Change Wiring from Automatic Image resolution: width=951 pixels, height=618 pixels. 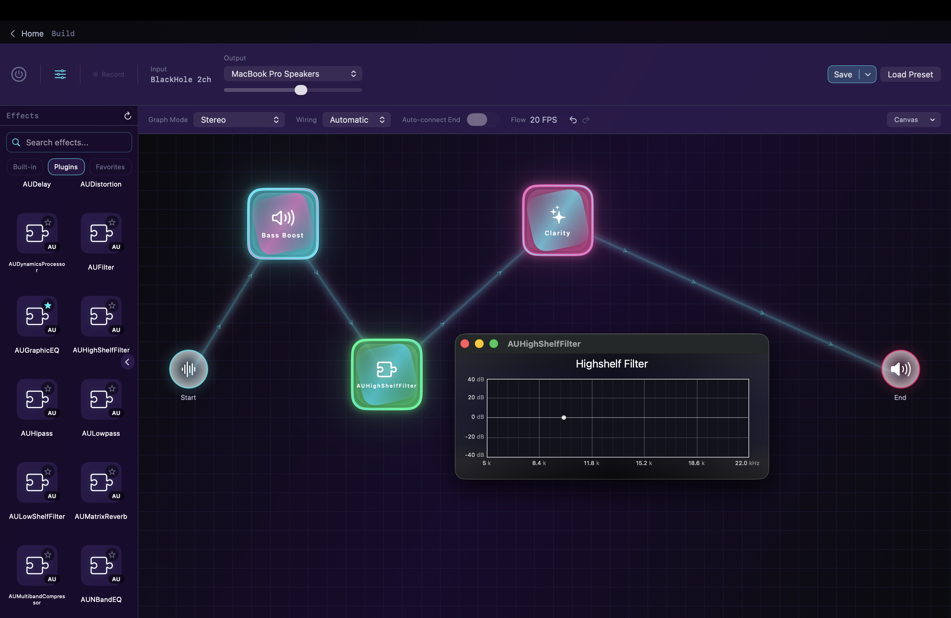356,120
